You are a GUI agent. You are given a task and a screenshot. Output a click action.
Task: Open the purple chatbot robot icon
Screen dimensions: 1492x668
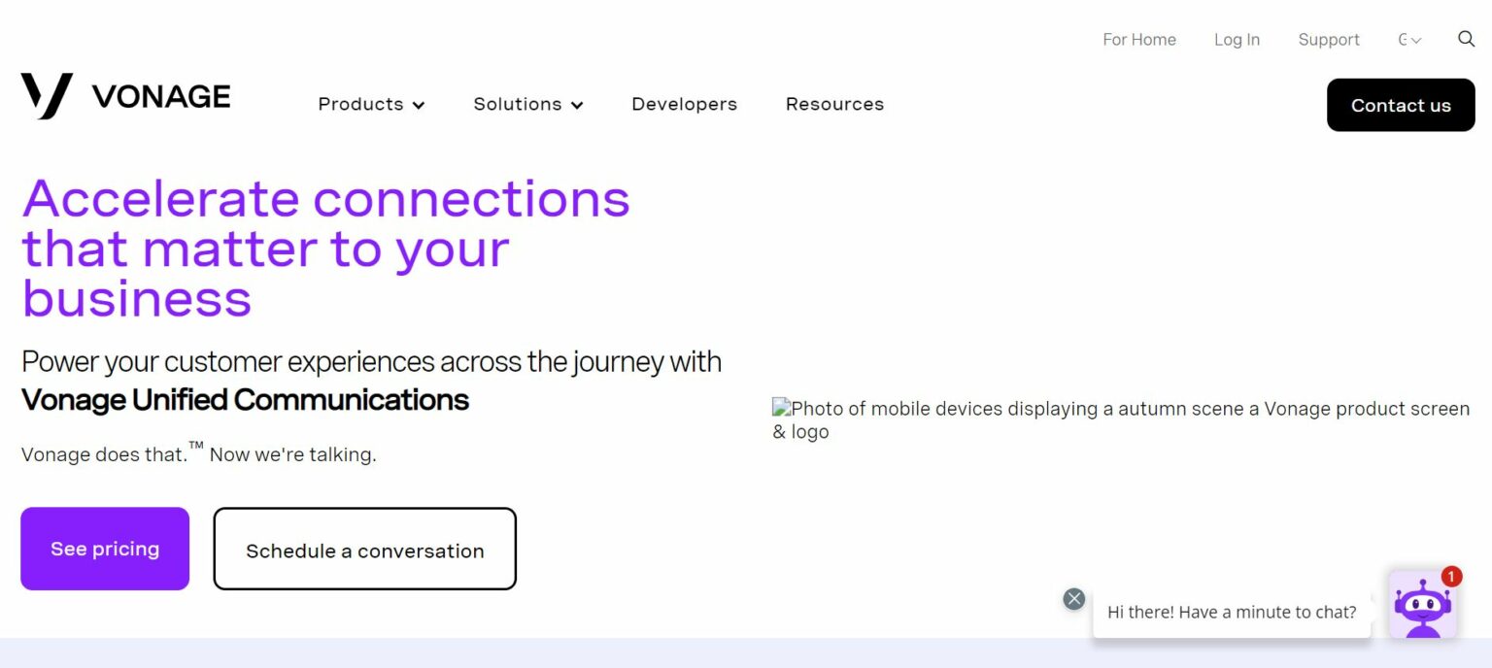[1422, 608]
